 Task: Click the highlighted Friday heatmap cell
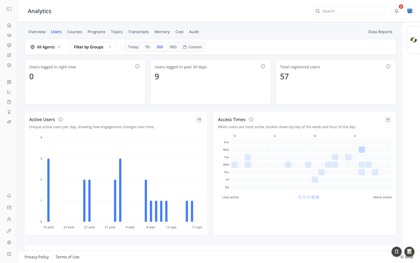click(x=315, y=180)
